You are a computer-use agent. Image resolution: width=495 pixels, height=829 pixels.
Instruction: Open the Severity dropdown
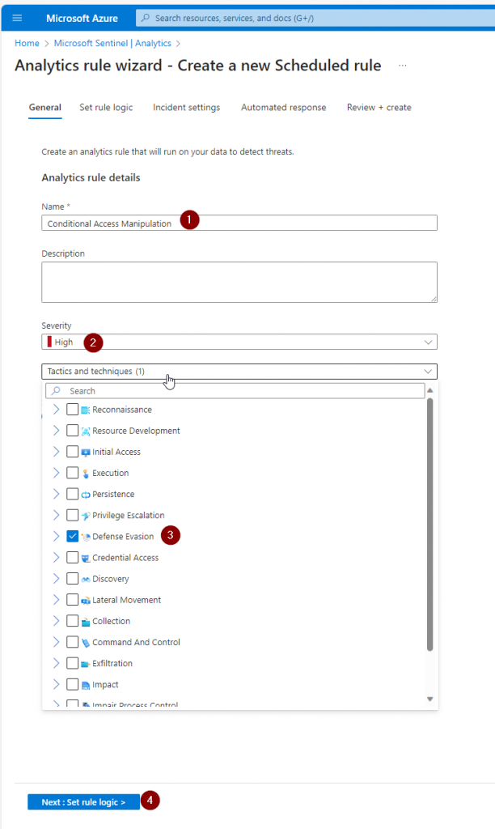[239, 342]
